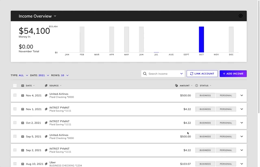This screenshot has width=260, height=167.
Task: Mark Nov 4 United Airlines as Personal
Action: coord(226,96)
